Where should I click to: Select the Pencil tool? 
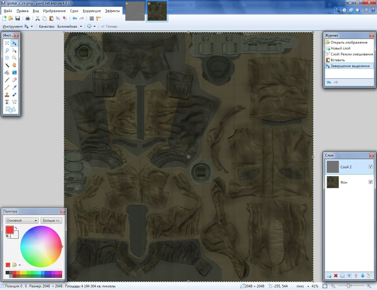click(x=7, y=87)
